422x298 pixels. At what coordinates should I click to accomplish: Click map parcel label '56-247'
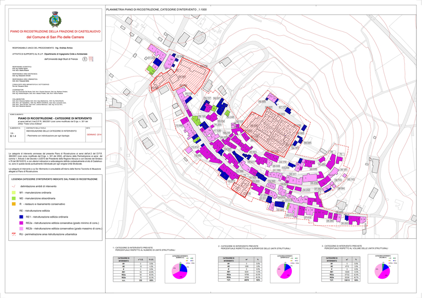pyautogui.click(x=217, y=98)
